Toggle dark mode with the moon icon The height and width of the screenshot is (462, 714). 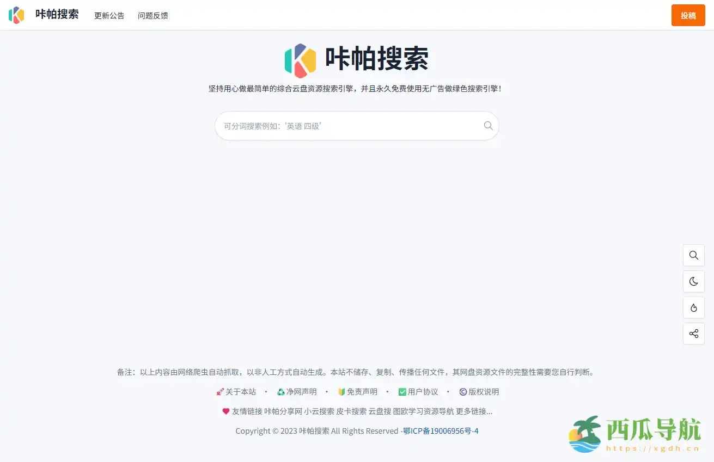pyautogui.click(x=693, y=281)
